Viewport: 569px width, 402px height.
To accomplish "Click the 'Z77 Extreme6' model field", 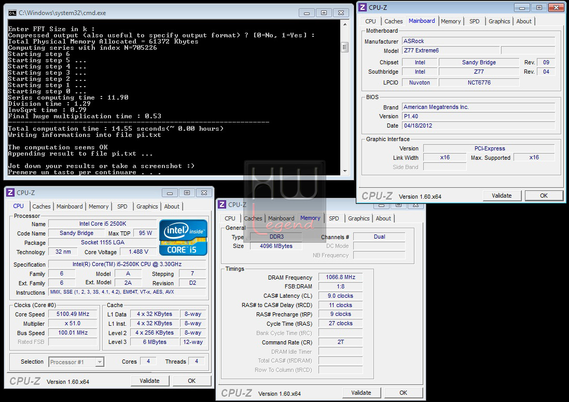I will [451, 50].
